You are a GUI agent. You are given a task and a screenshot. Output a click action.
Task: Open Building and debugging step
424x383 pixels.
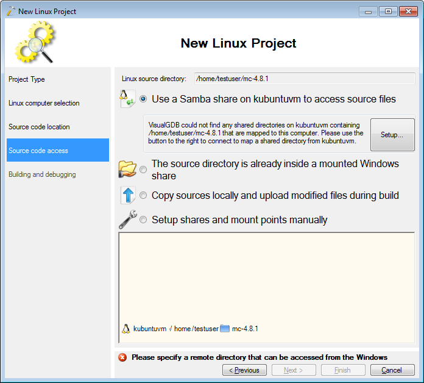pyautogui.click(x=58, y=174)
